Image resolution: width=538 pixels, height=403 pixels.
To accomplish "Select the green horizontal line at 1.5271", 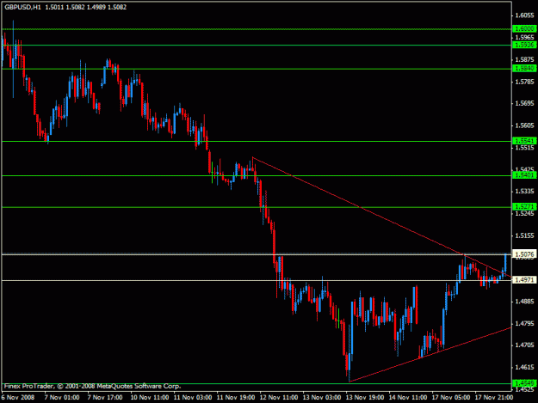I will (257, 207).
